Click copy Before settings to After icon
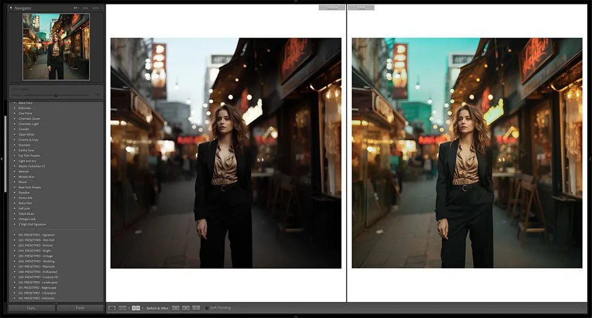This screenshot has width=592, height=318. [175, 308]
